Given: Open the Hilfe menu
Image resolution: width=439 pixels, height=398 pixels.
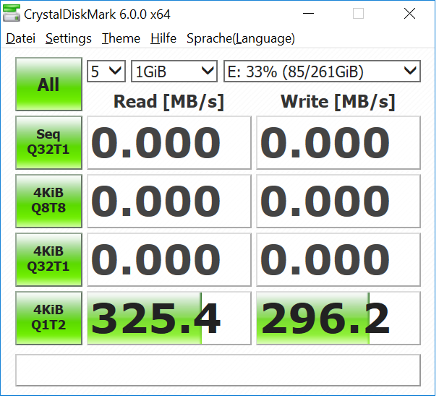Looking at the screenshot, I should click(163, 38).
